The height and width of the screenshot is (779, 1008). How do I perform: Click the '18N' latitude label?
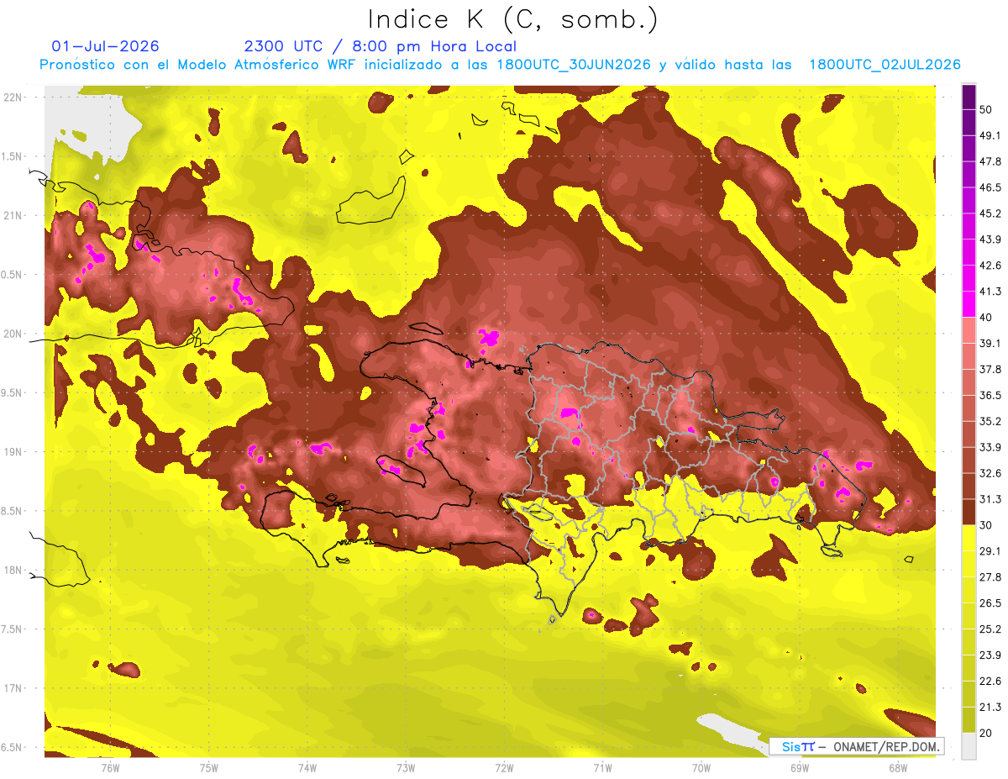coord(12,570)
